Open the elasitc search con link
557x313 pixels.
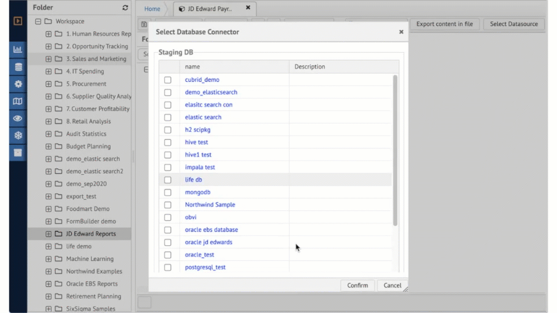208,105
